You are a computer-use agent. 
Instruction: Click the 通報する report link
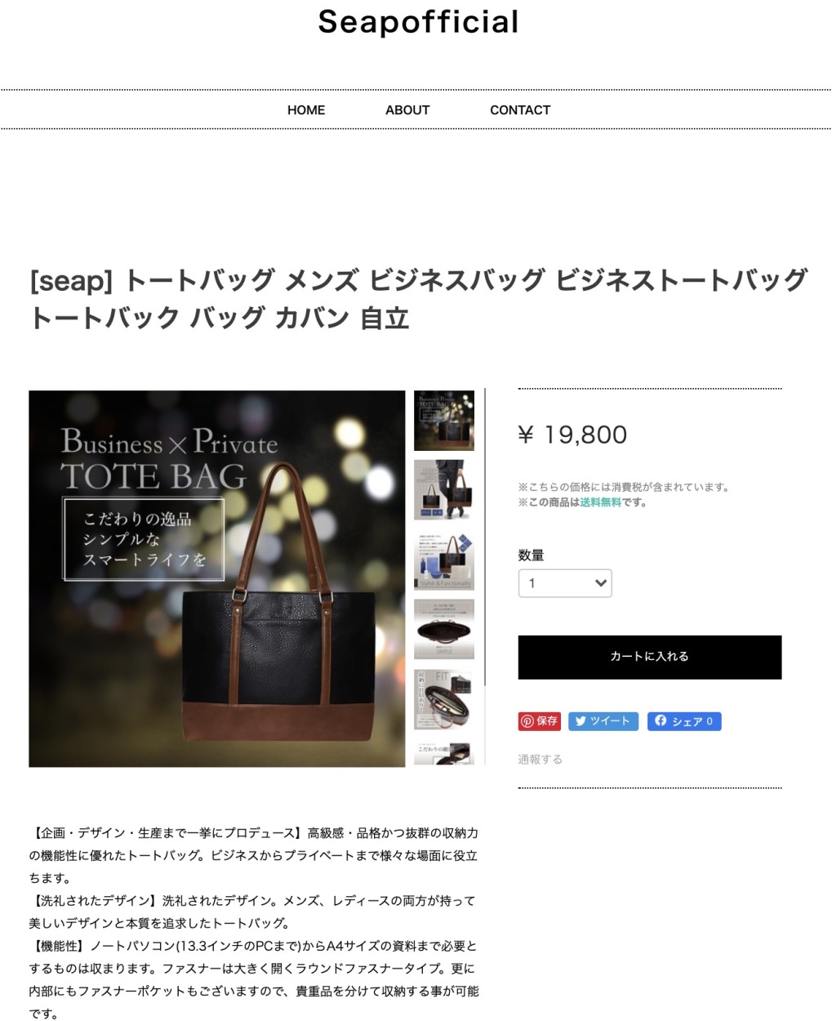540,759
